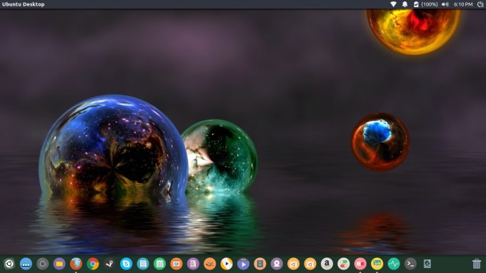
Task: Click the volume speaker indicator
Action: 445,4
